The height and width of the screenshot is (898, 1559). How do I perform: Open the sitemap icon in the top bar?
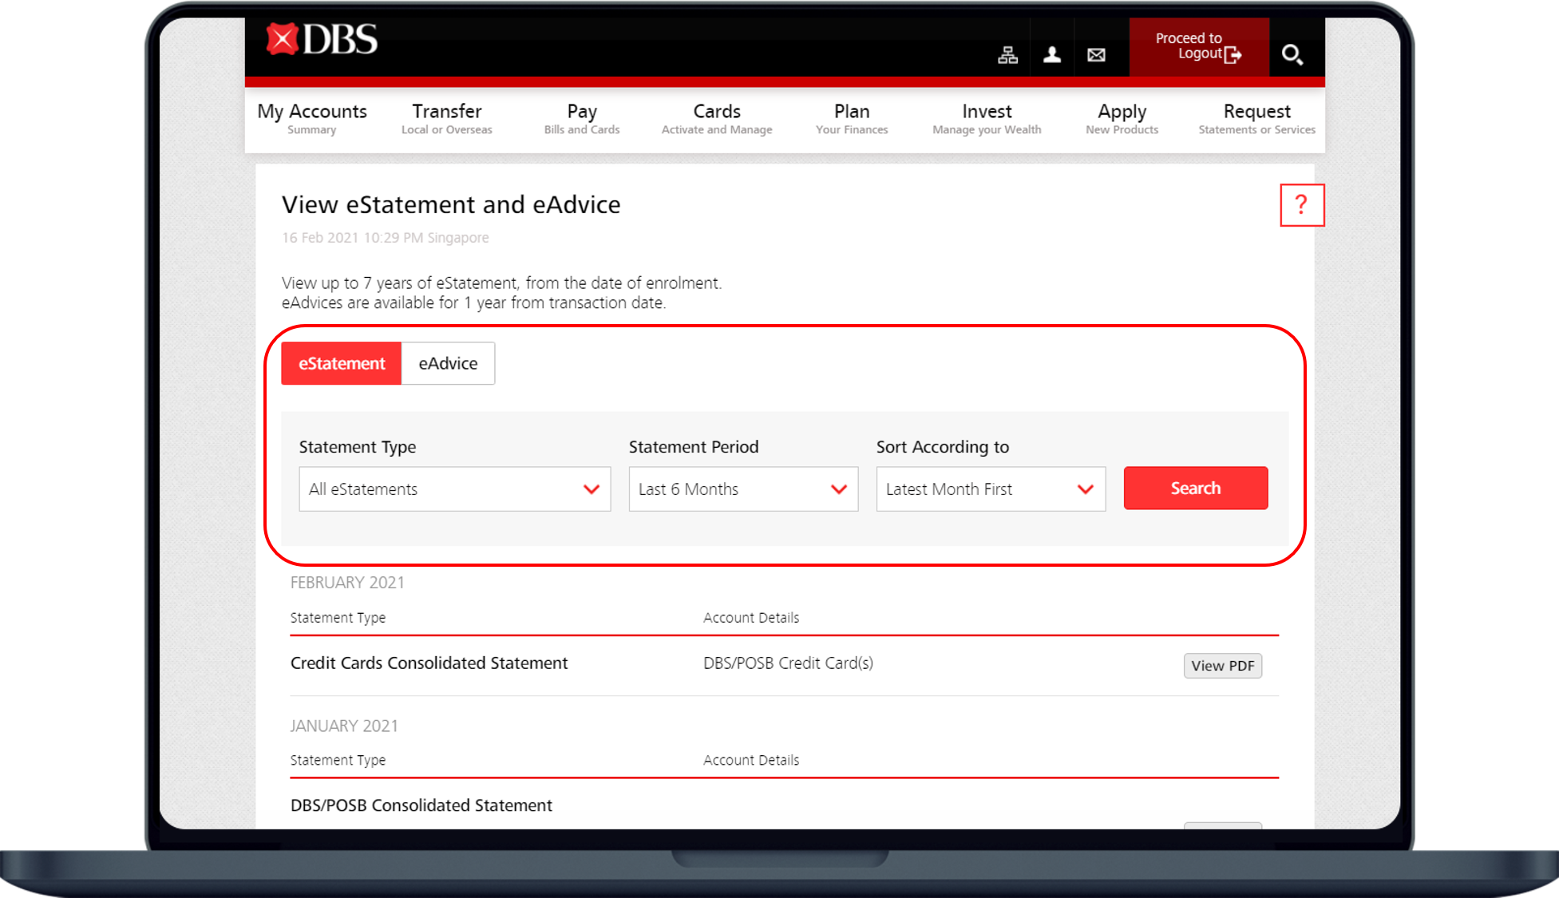coord(1007,54)
